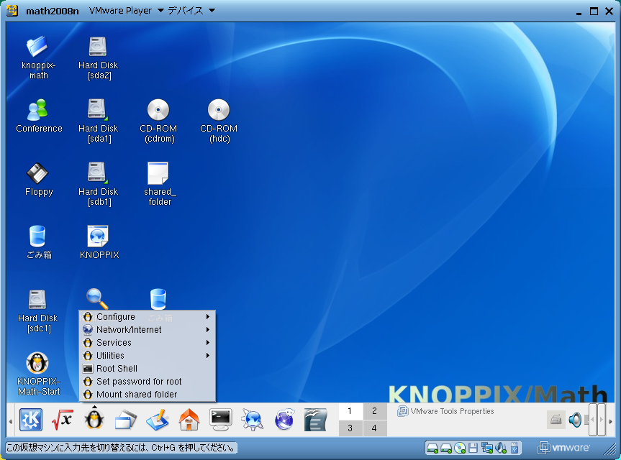Viewport: 621px width, 460px height.
Task: Click the keyboard layout tray icon
Action: (x=556, y=419)
